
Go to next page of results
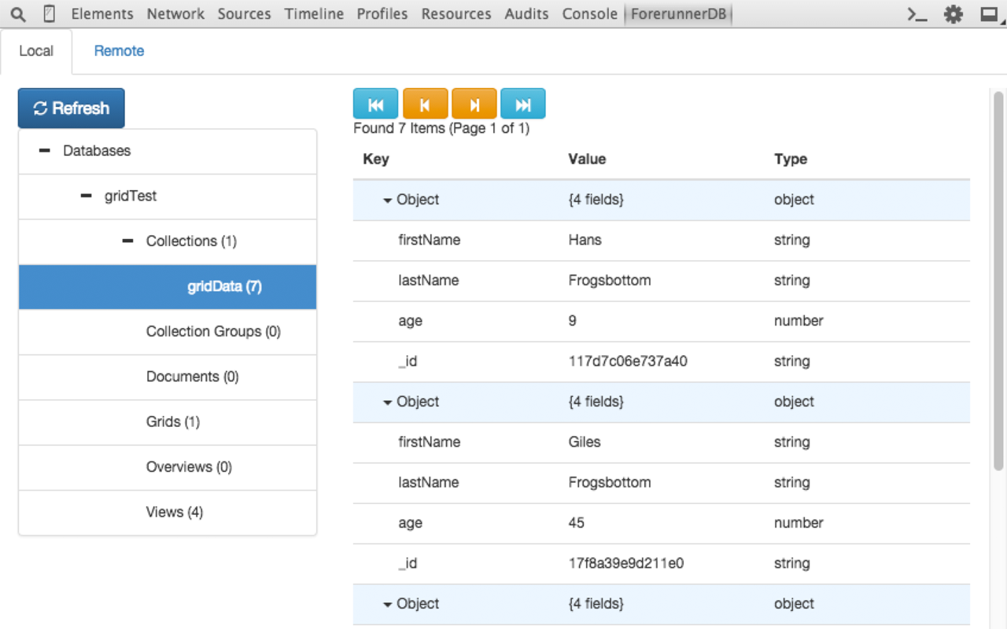pyautogui.click(x=474, y=104)
